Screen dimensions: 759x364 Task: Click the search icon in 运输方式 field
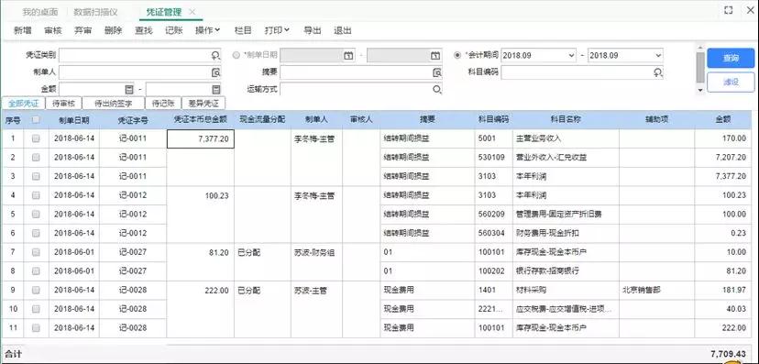pyautogui.click(x=437, y=90)
